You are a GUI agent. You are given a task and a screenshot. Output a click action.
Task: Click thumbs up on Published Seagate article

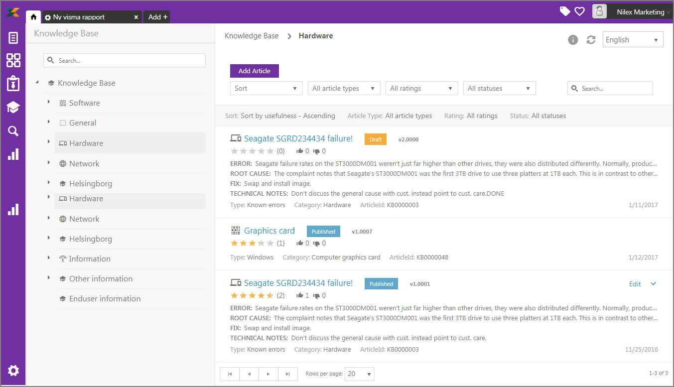pos(300,295)
